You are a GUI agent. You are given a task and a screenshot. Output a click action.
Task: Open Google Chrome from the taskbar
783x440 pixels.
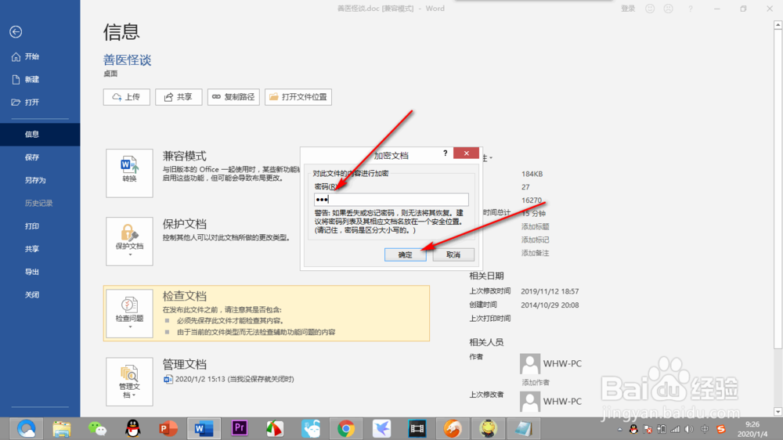tap(345, 428)
